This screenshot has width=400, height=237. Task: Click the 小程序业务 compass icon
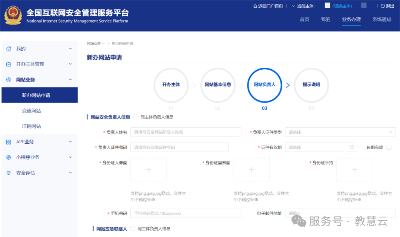9,157
